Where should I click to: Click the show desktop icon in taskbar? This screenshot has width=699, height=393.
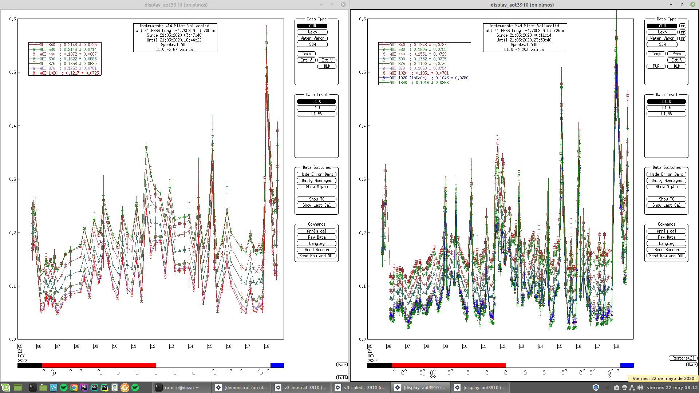coord(18,388)
